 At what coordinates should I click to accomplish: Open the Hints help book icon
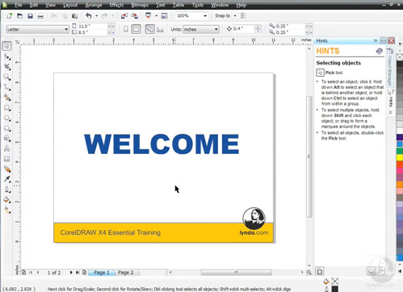379,51
